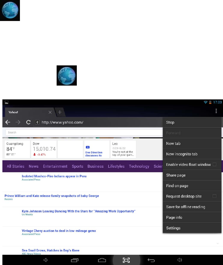Click the greyed forward arrow in toolbar
223x265 pixels.
pyautogui.click(x=18, y=122)
